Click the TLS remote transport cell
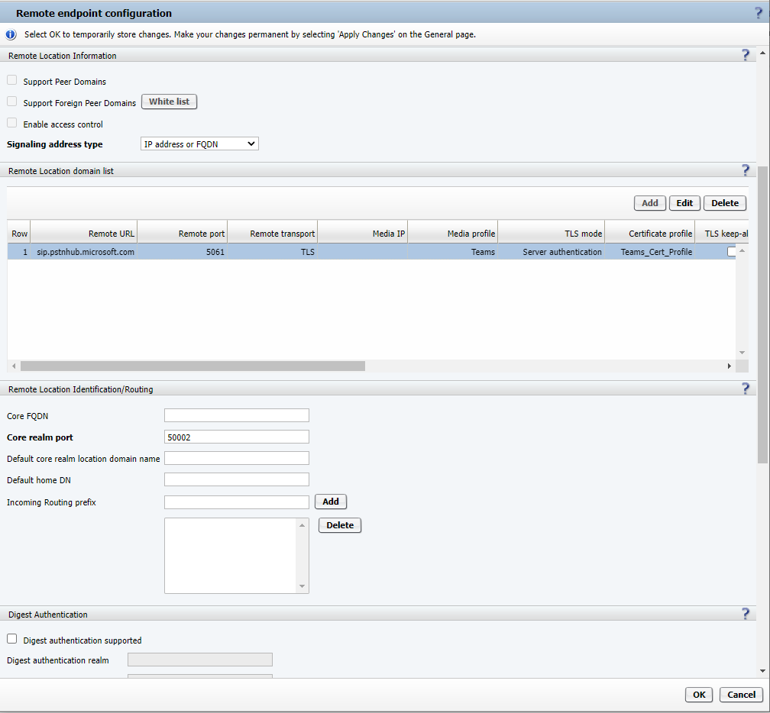Screen dimensions: 770x713 273,252
